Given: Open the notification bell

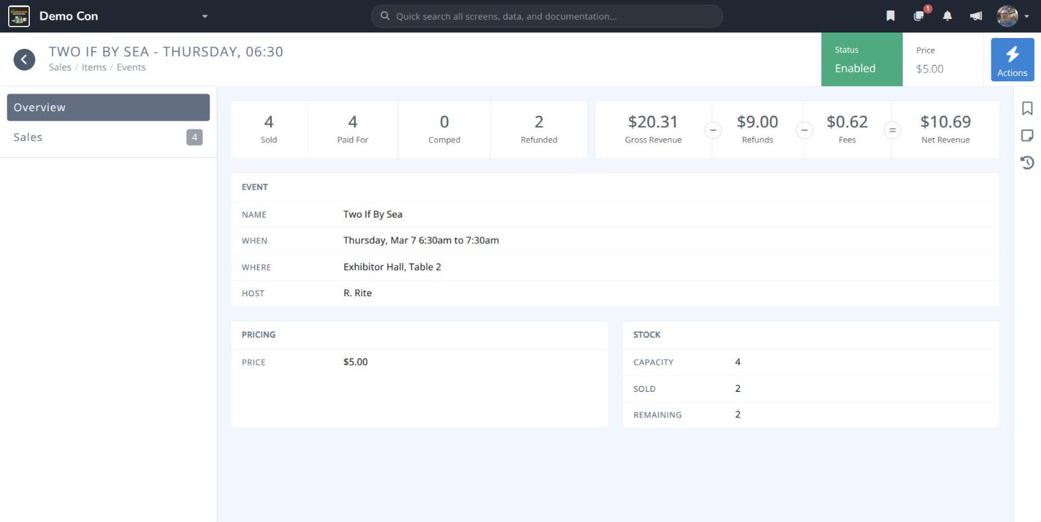Looking at the screenshot, I should click(x=947, y=16).
